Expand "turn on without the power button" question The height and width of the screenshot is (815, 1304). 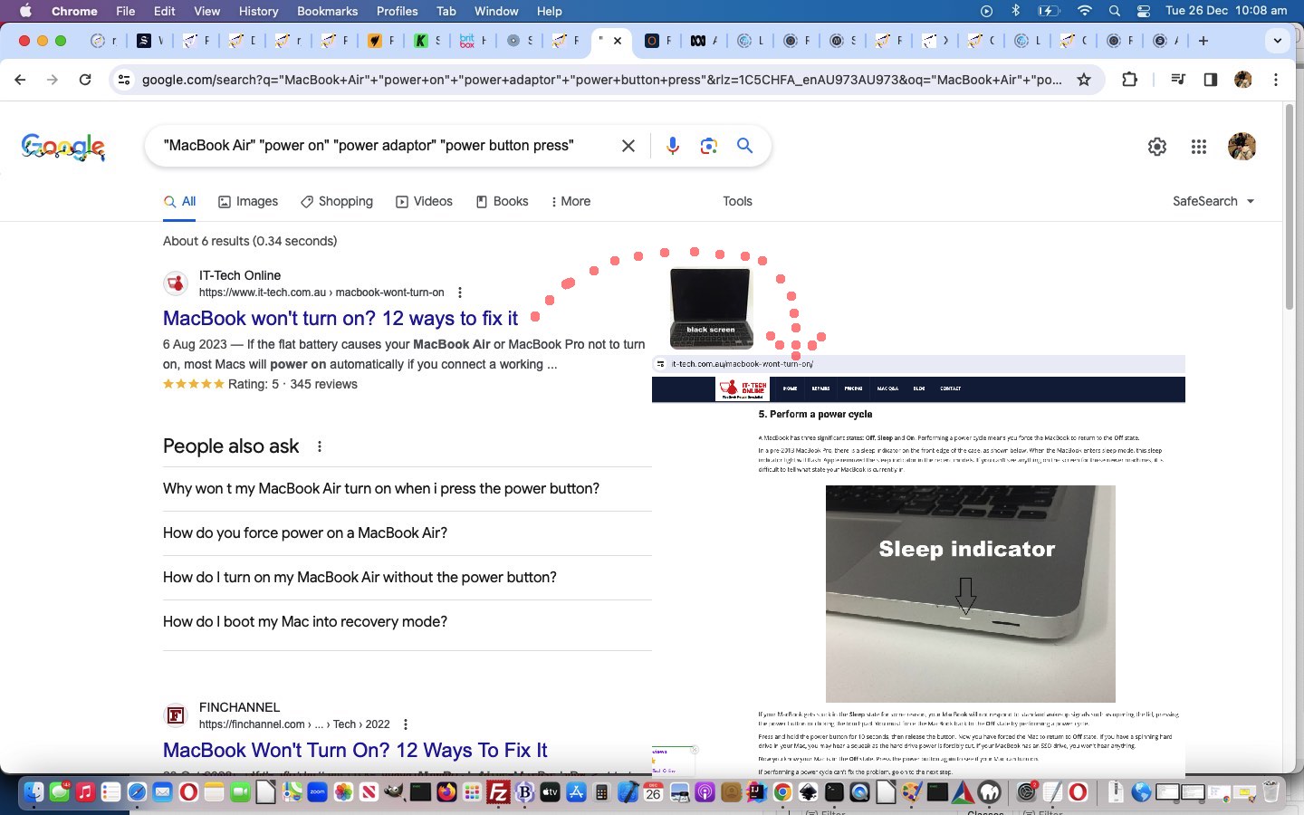[407, 578]
